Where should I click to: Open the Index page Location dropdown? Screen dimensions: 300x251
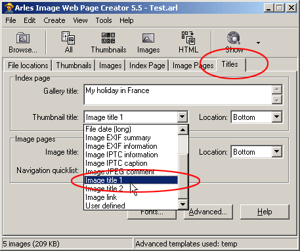276,117
